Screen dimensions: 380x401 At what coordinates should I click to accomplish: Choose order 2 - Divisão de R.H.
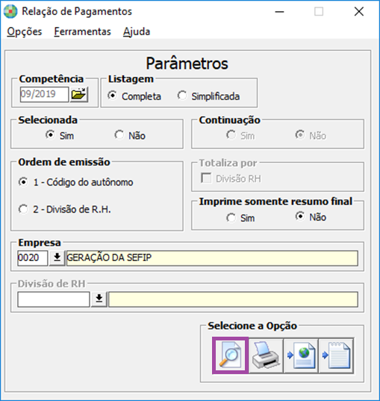tap(64, 209)
